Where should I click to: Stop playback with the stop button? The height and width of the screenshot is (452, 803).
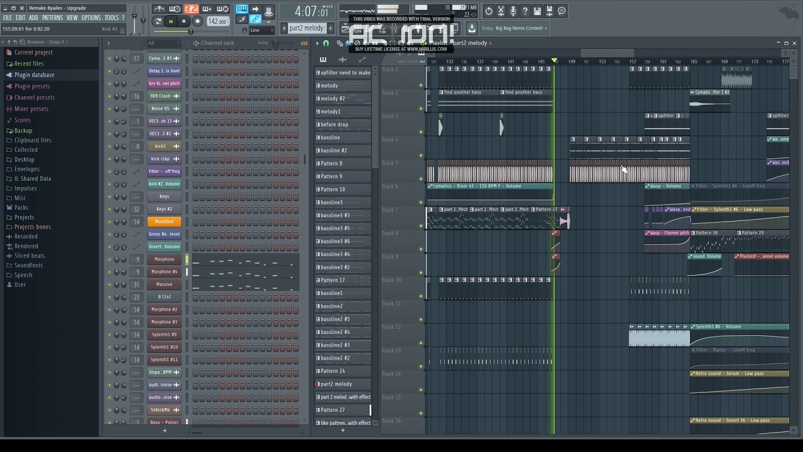coord(184,21)
